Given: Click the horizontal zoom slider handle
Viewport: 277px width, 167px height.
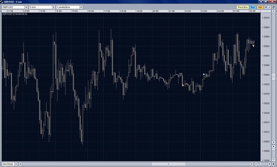Looking at the screenshot, I should pos(261,164).
